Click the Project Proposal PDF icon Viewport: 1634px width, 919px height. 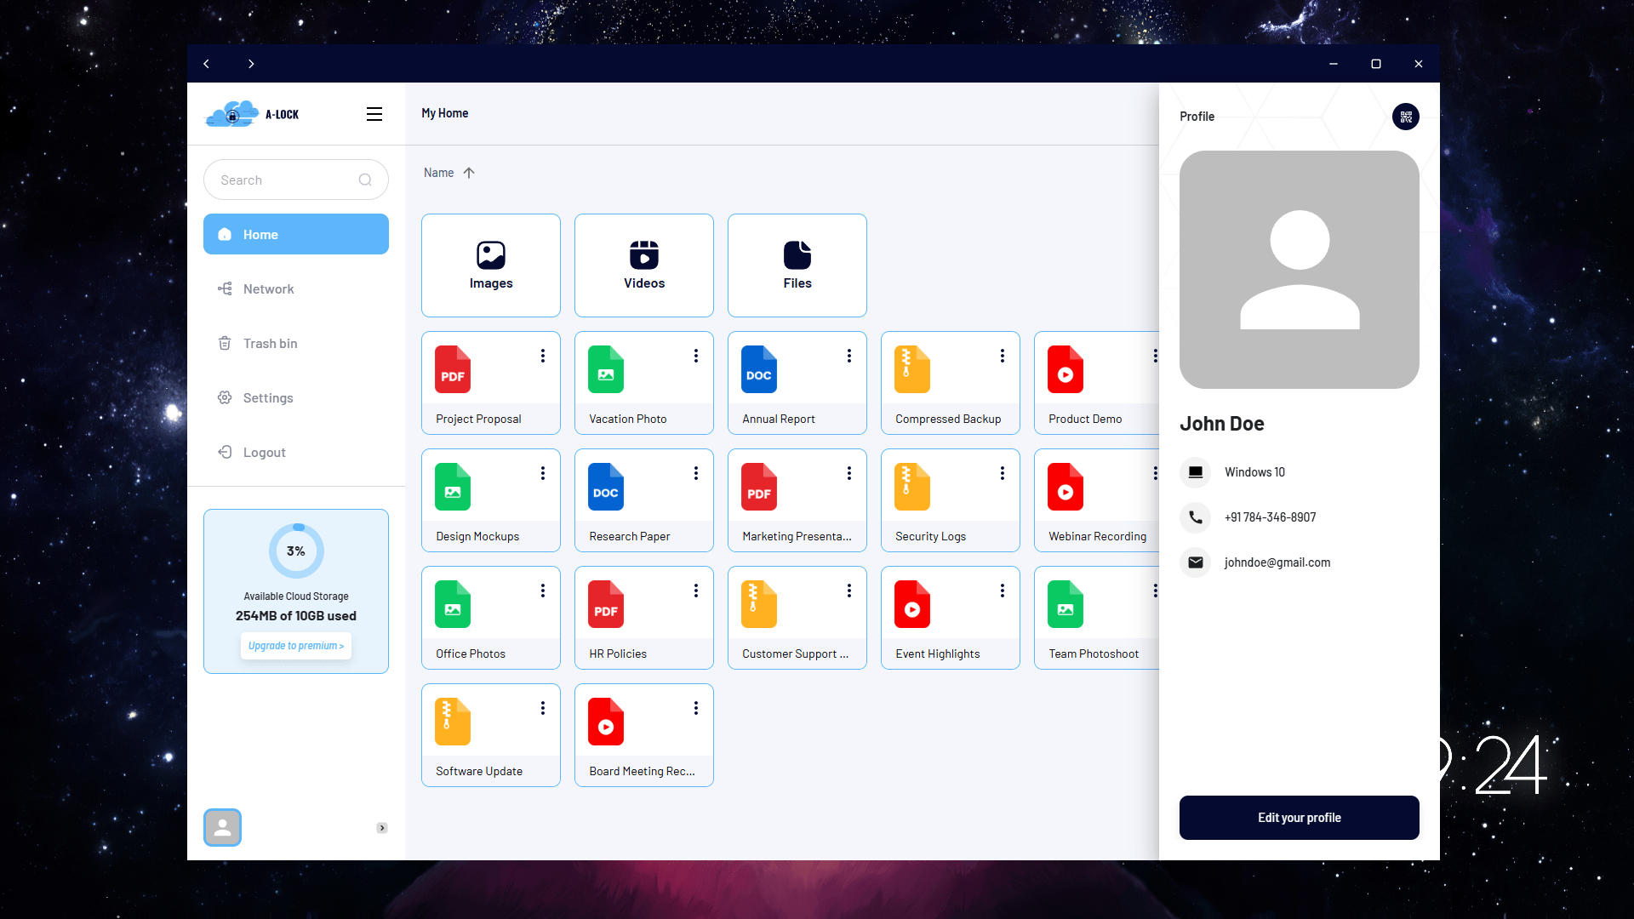tap(453, 369)
